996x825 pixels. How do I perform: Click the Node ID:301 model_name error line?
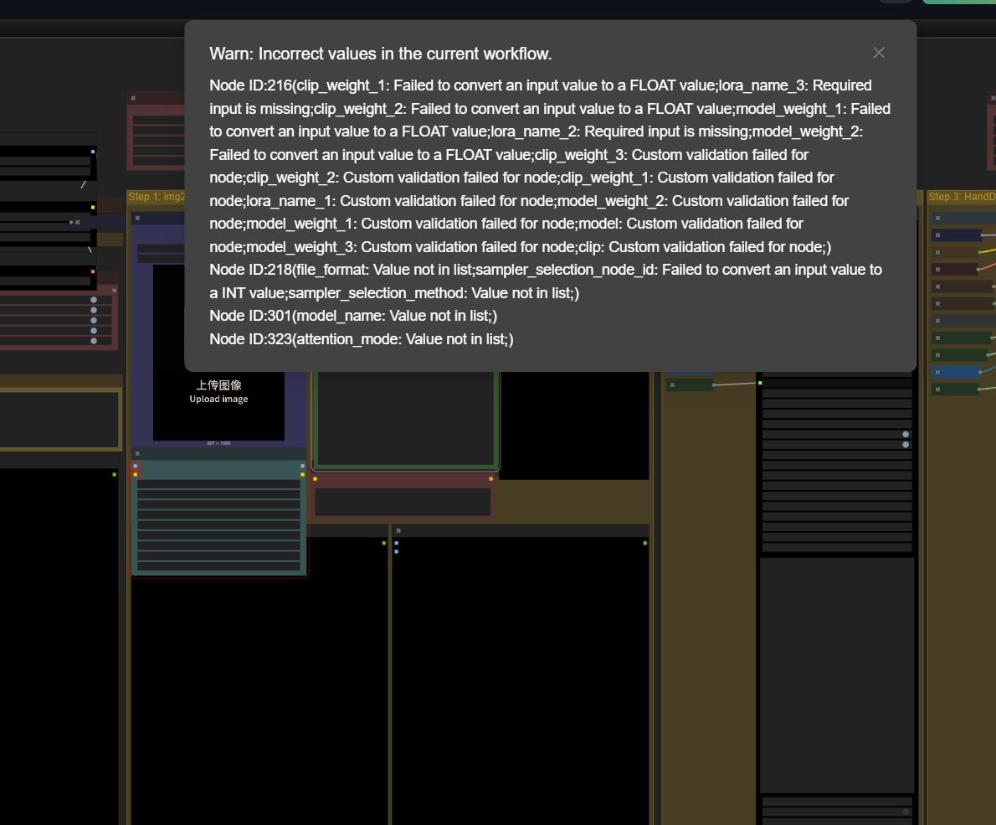[x=353, y=316]
